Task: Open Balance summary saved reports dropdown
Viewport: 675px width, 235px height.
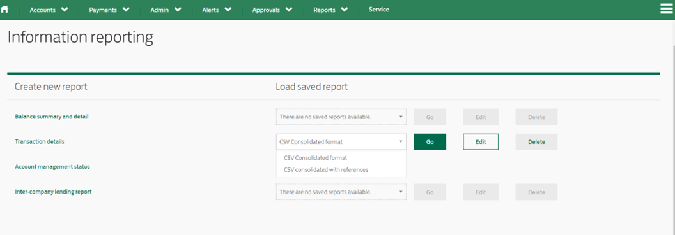Action: pos(341,117)
